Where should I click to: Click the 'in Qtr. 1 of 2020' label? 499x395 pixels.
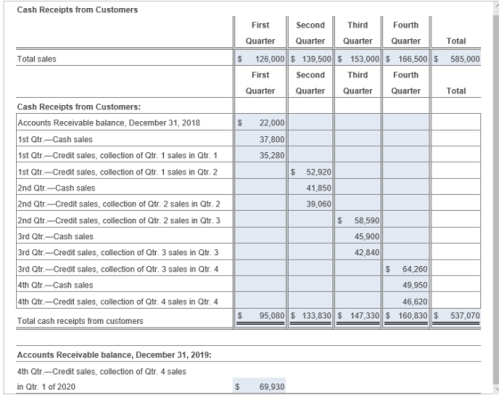[x=46, y=387]
